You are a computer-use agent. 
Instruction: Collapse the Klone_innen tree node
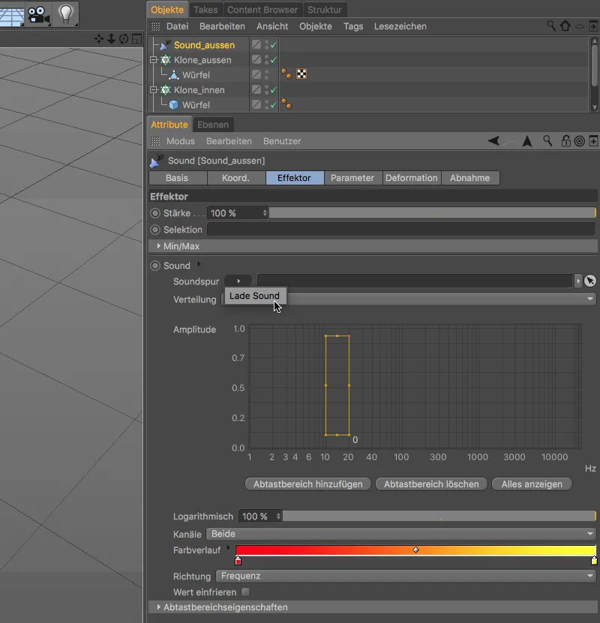tap(153, 90)
